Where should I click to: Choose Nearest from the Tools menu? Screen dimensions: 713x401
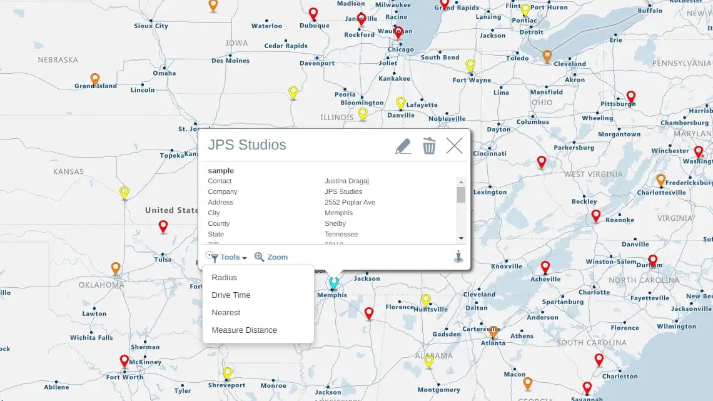point(226,312)
